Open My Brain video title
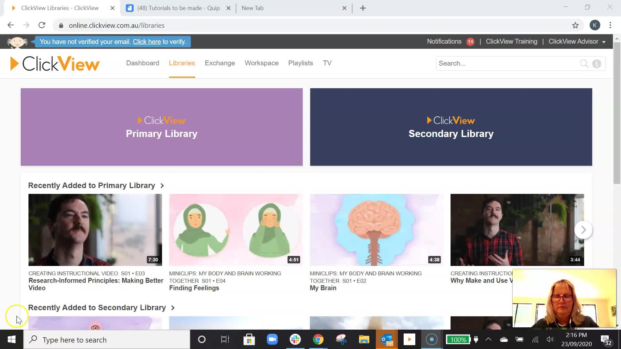The height and width of the screenshot is (349, 621). tap(323, 288)
